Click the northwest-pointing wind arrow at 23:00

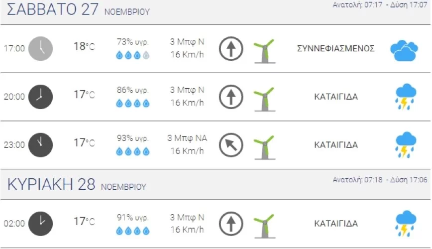[231, 144]
